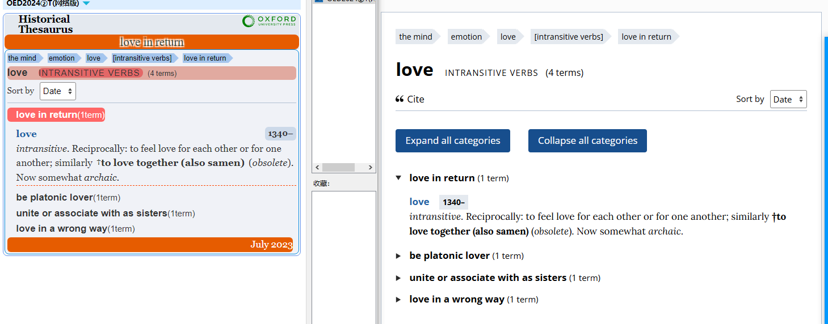
Task: Click the horizontal scrollbar left arrow
Action: click(317, 168)
